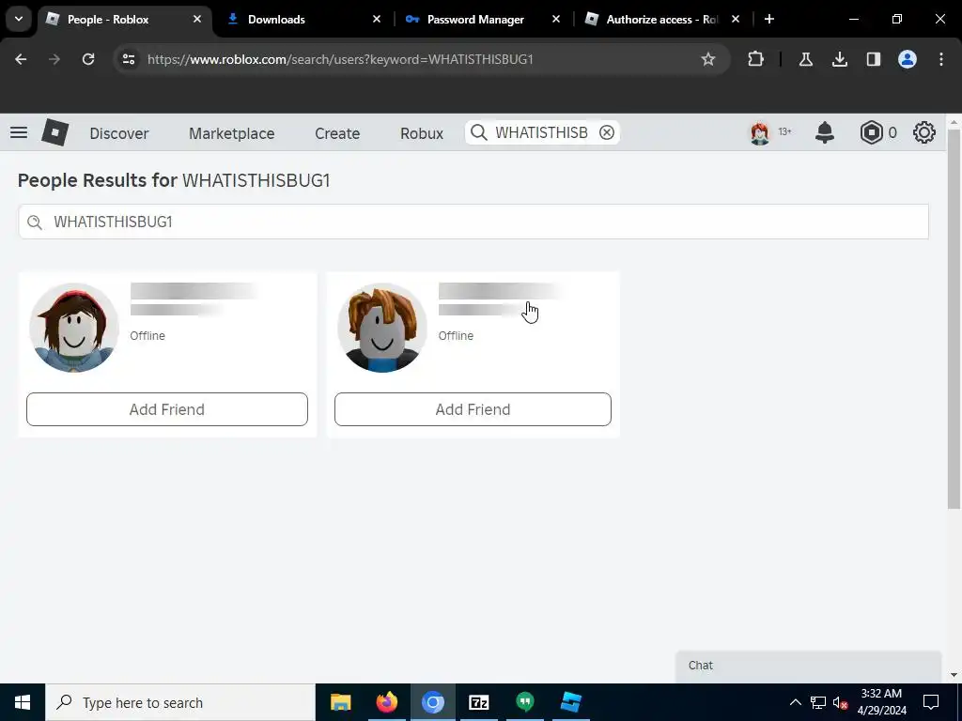Open the Windows notification center
Viewport: 962px width, 721px height.
point(931,702)
